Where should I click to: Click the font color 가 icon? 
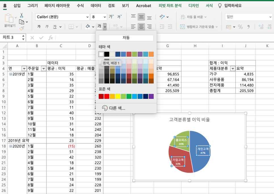pyautogui.click(x=99, y=27)
